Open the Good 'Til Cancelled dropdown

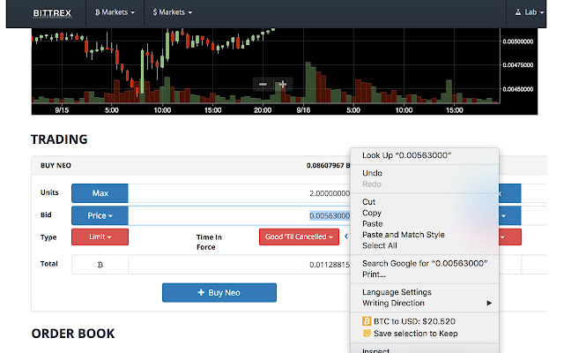pos(299,237)
